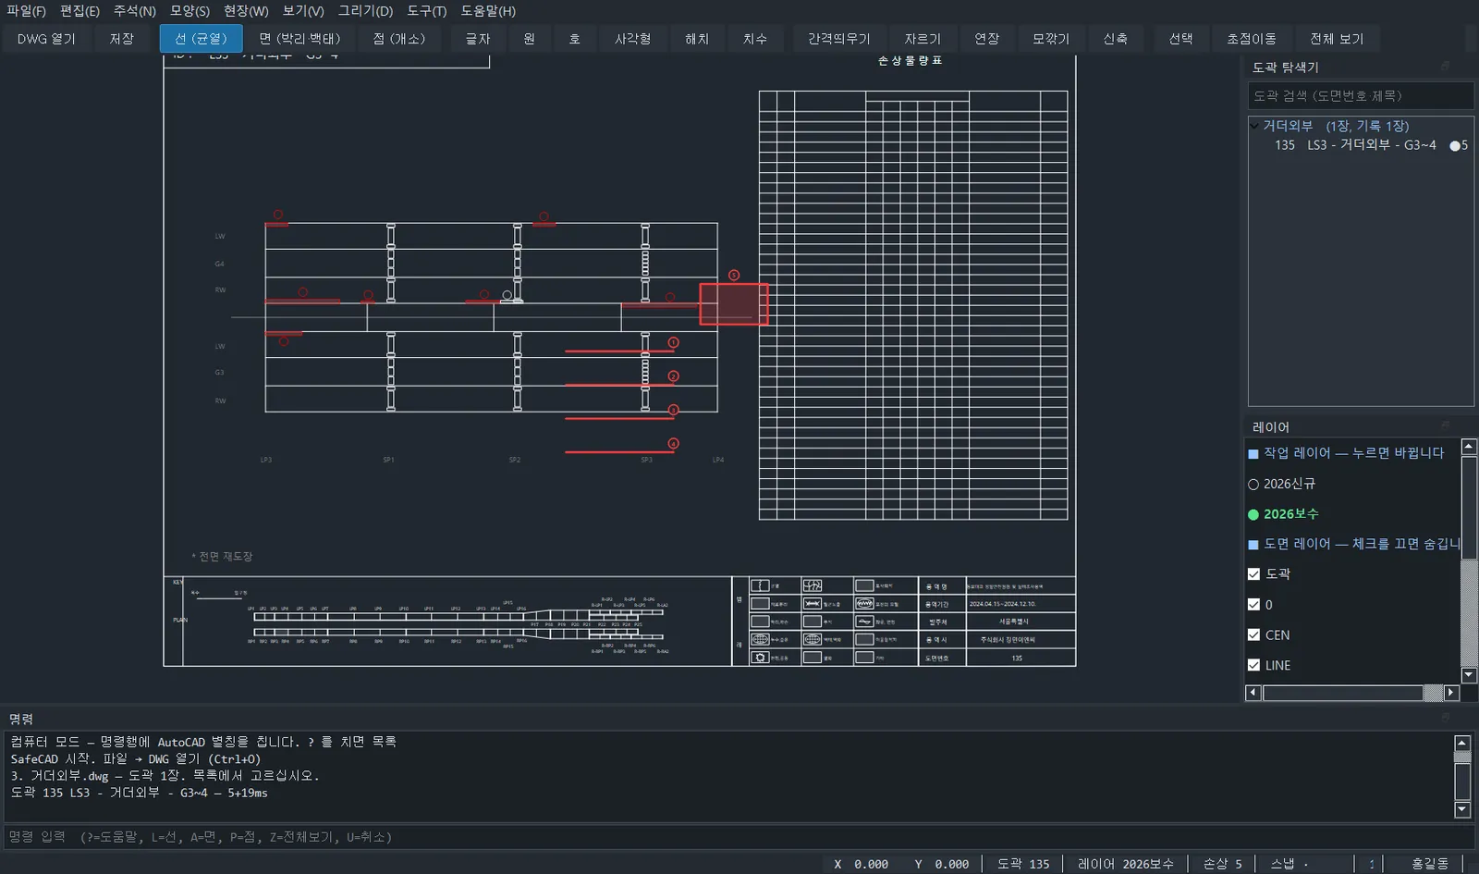The image size is (1479, 874).
Task: Click the 레이어 panel float icon
Action: [1445, 426]
